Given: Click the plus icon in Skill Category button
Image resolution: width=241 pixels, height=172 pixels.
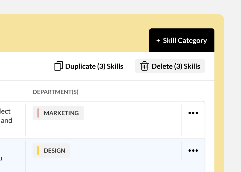Looking at the screenshot, I should coord(158,40).
